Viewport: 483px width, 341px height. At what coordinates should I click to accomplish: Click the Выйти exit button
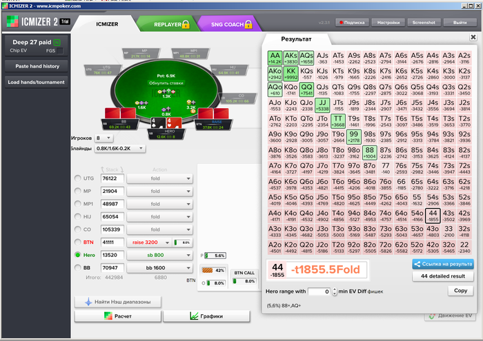[460, 23]
